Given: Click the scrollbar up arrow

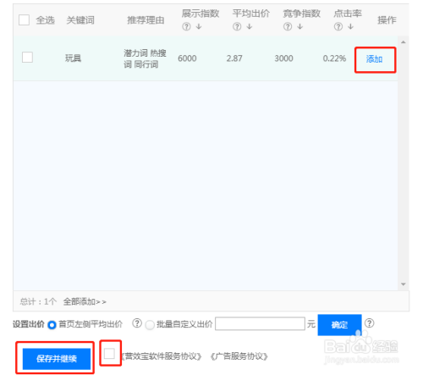Looking at the screenshot, I should coord(404,42).
